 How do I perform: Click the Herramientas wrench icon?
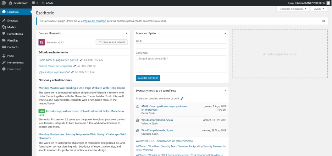pos(4,63)
